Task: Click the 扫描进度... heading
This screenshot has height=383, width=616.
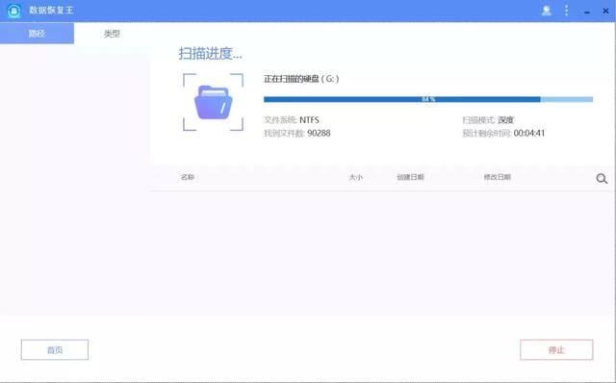Action: pos(210,54)
